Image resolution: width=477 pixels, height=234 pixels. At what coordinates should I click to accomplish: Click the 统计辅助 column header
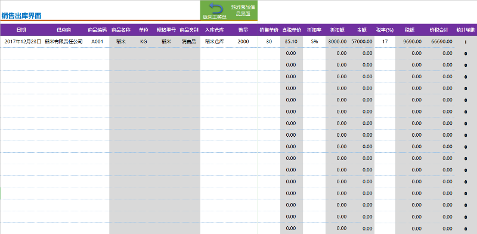(466, 30)
